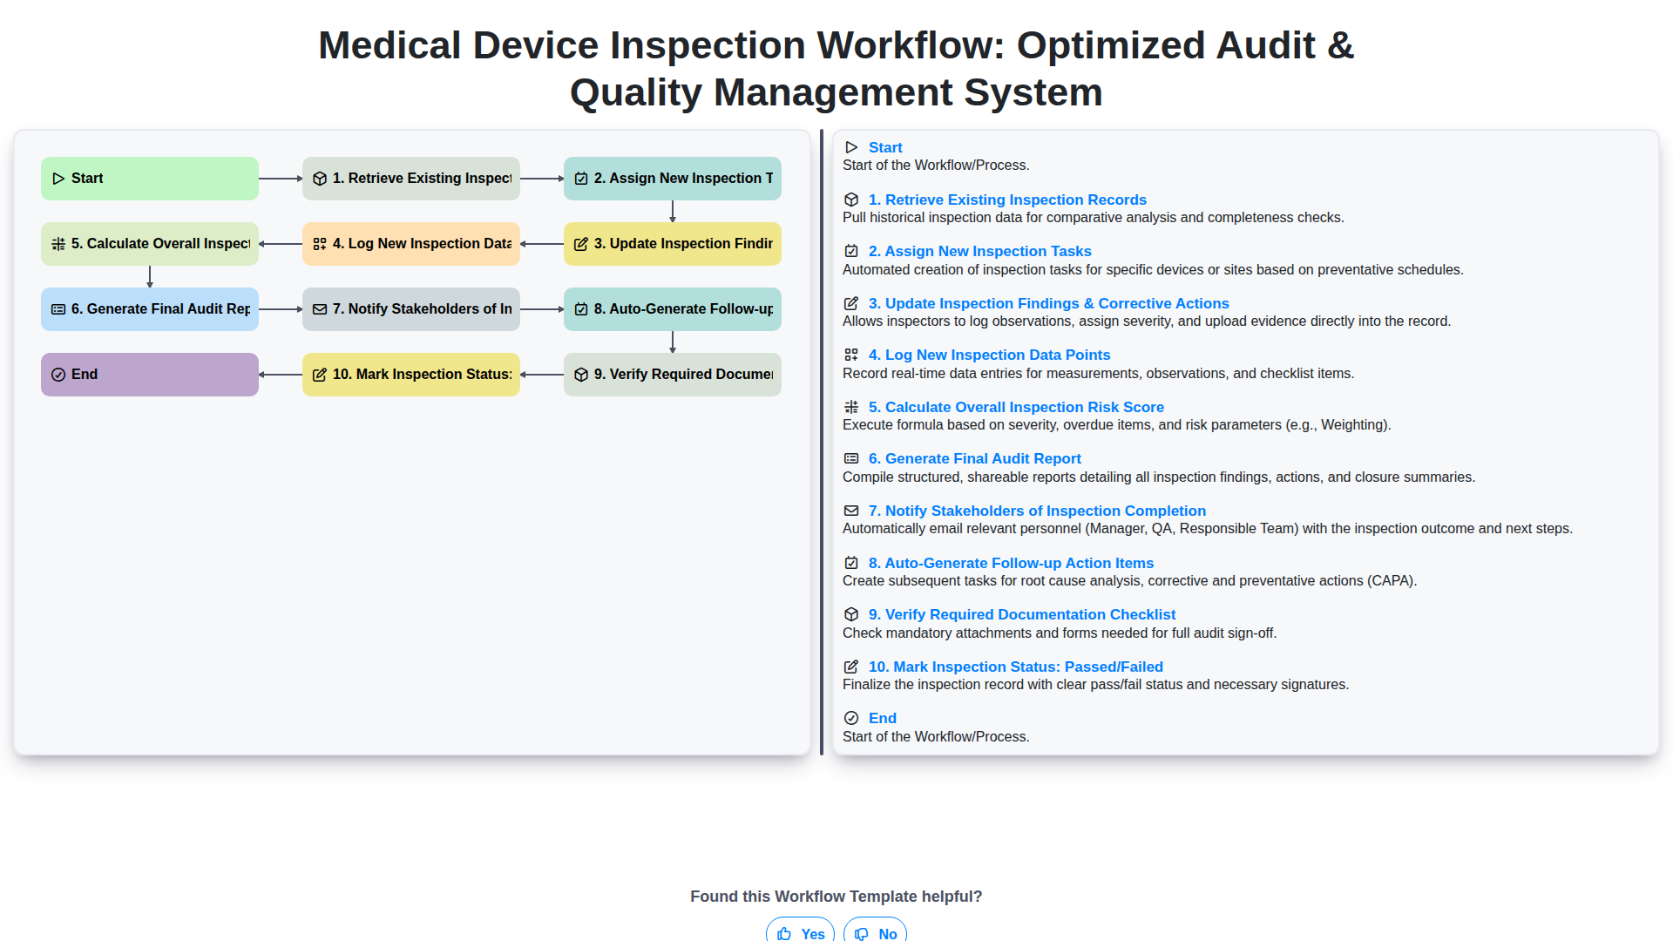The height and width of the screenshot is (941, 1673).
Task: Click the '2. Assign New Inspection' flowchart node
Action: (673, 179)
